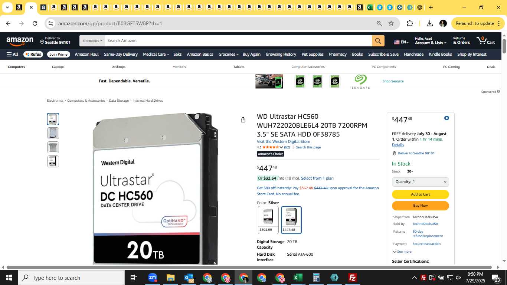Select the $392.99 color option

click(x=268, y=220)
